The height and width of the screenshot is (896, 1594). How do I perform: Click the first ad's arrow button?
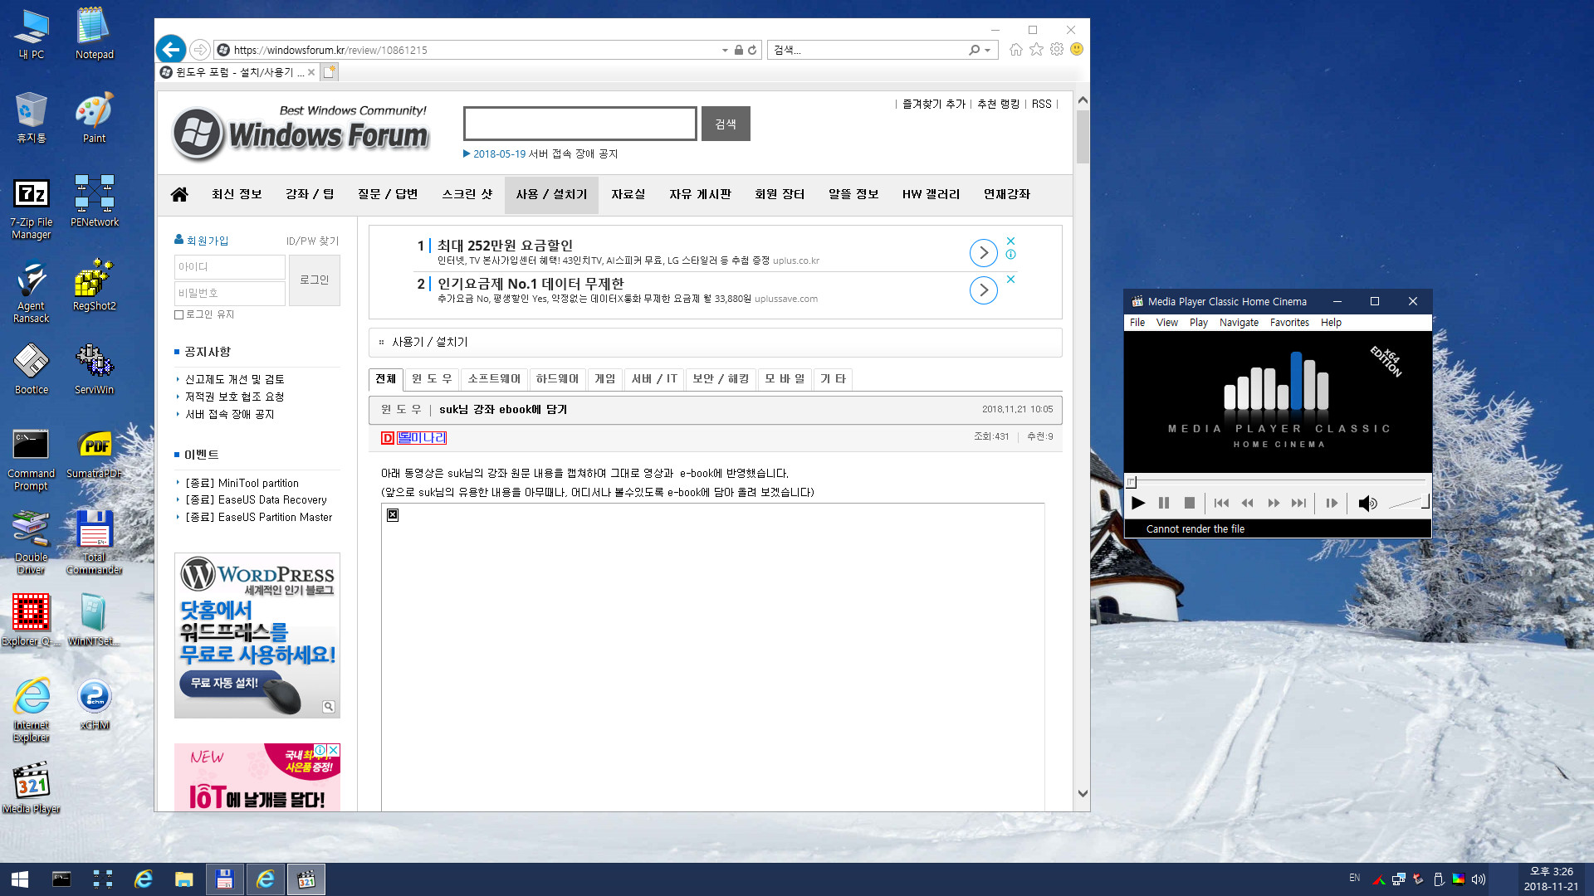[984, 252]
